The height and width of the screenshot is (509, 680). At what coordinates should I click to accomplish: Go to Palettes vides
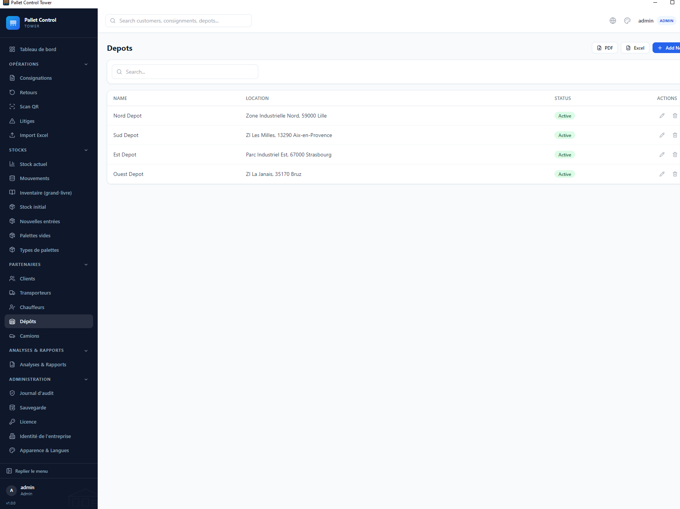click(49, 235)
